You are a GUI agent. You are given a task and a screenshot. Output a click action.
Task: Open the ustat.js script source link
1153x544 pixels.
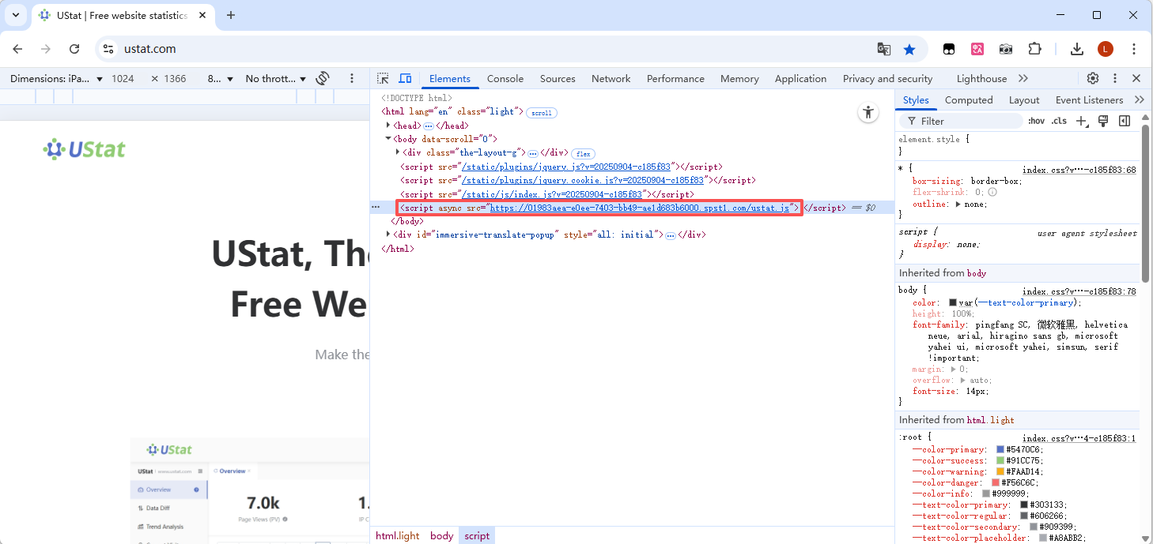[640, 208]
